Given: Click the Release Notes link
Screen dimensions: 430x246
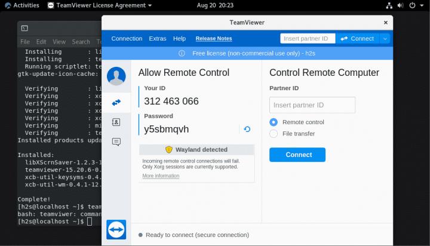Looking at the screenshot, I should (x=214, y=39).
